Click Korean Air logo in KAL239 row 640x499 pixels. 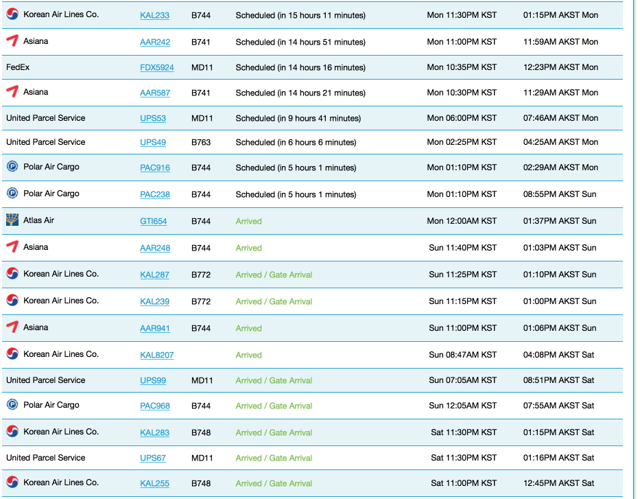pos(12,301)
